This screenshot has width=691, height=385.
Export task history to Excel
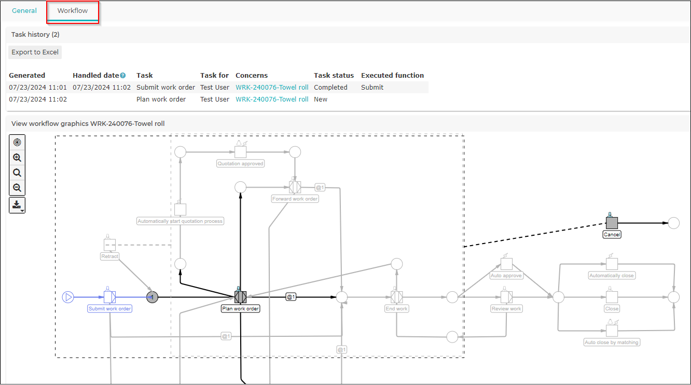(35, 52)
